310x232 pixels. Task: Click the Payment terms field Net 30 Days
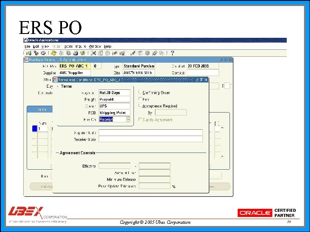[115, 92]
